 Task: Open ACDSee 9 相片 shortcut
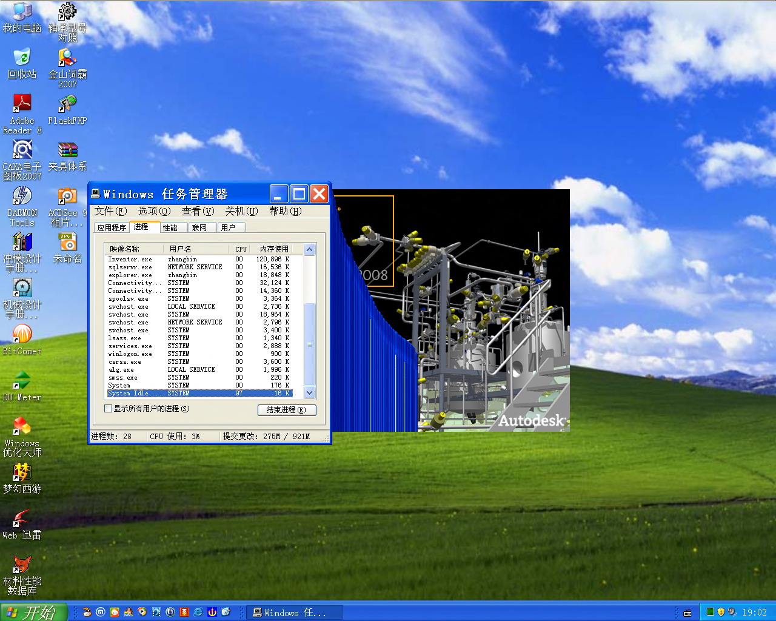(x=67, y=206)
